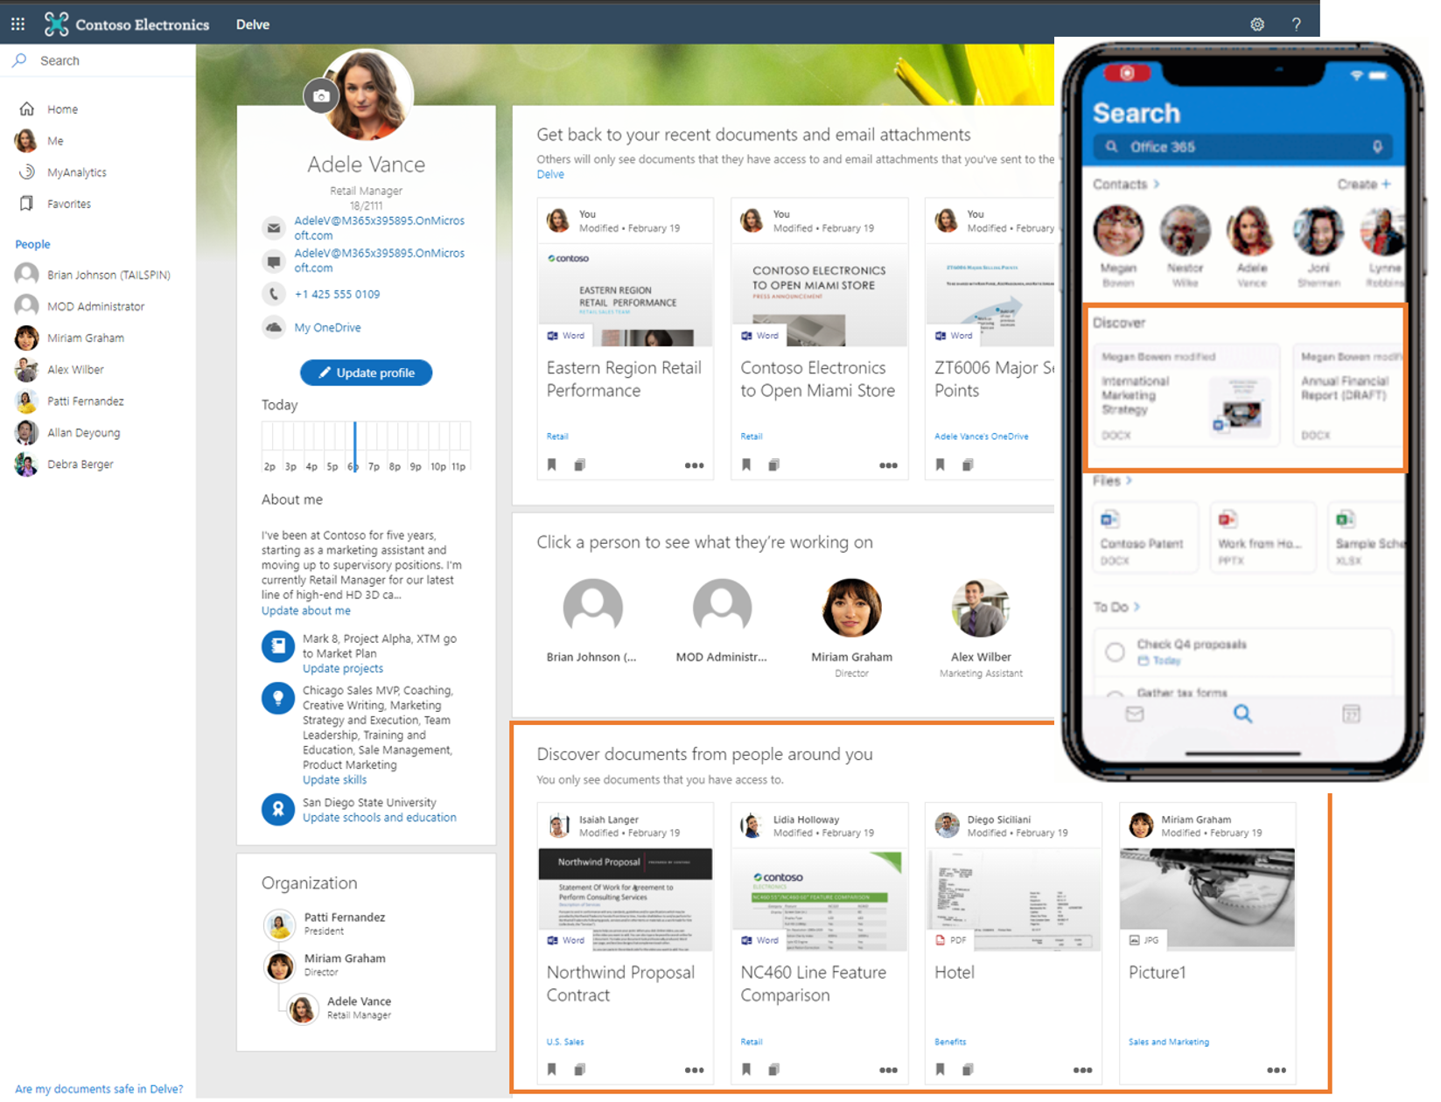Click the OneDrive cloud icon
The width and height of the screenshot is (1441, 1102).
[274, 327]
